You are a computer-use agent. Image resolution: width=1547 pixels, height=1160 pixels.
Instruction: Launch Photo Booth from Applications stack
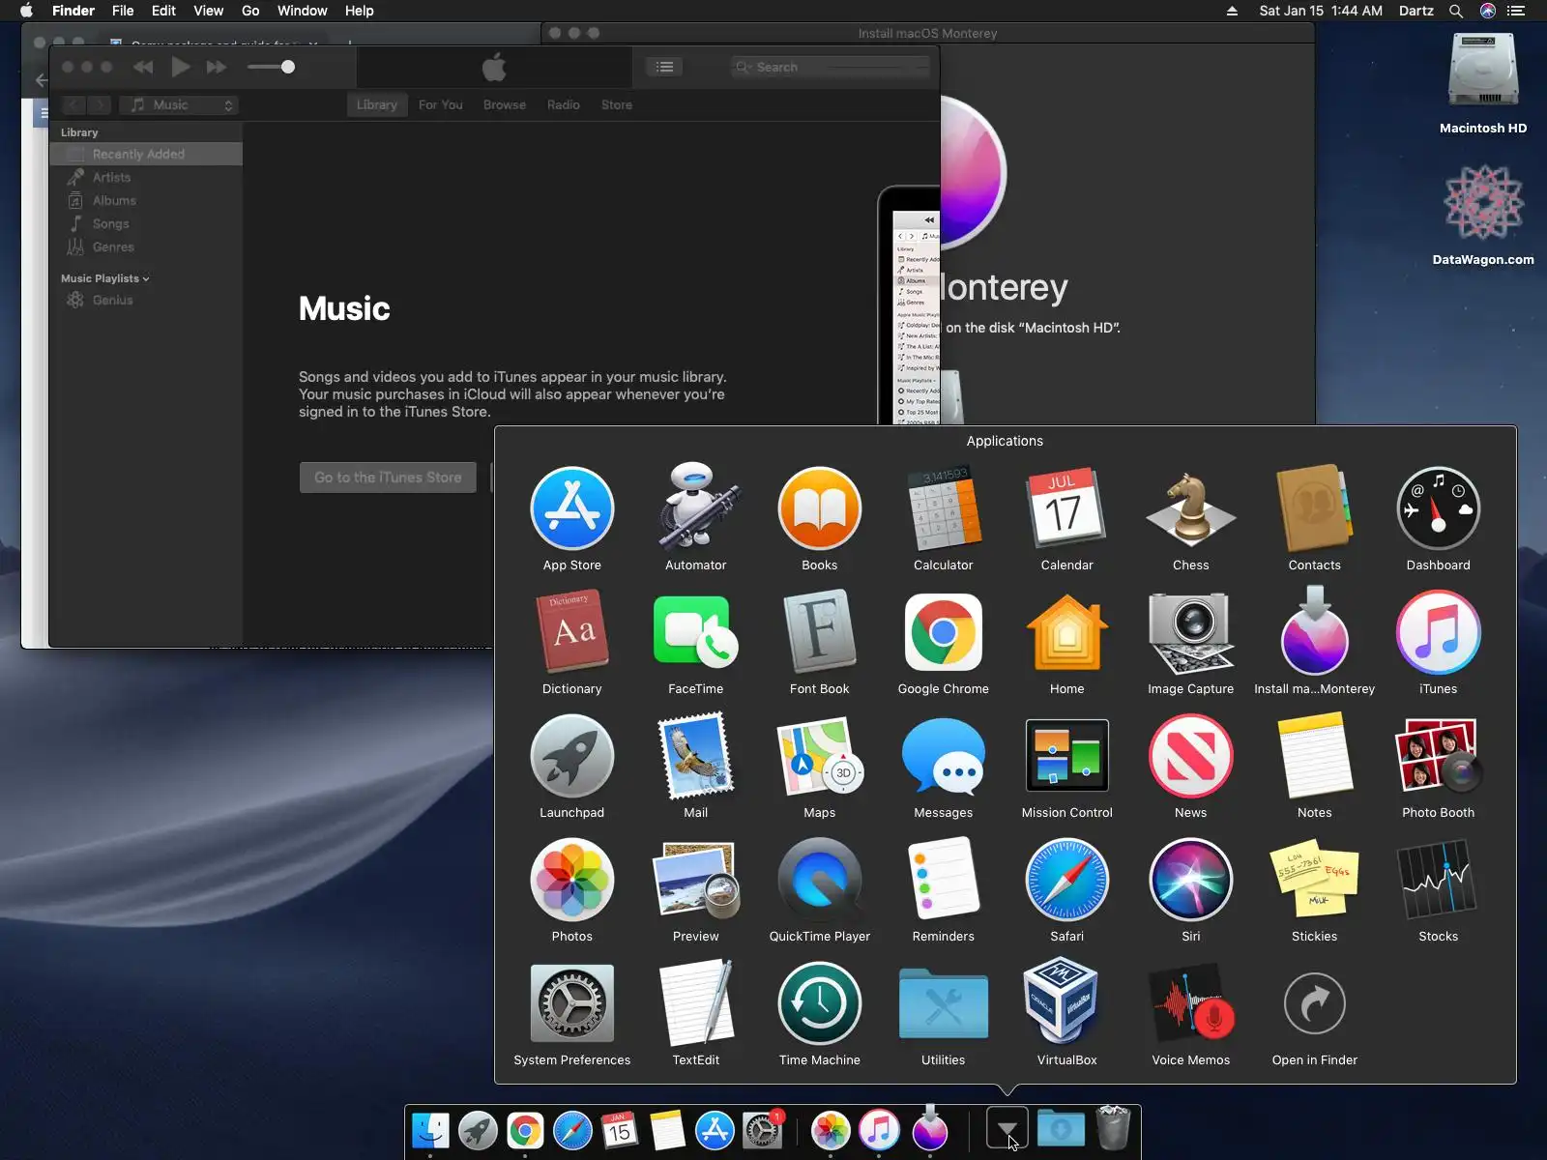click(1438, 757)
